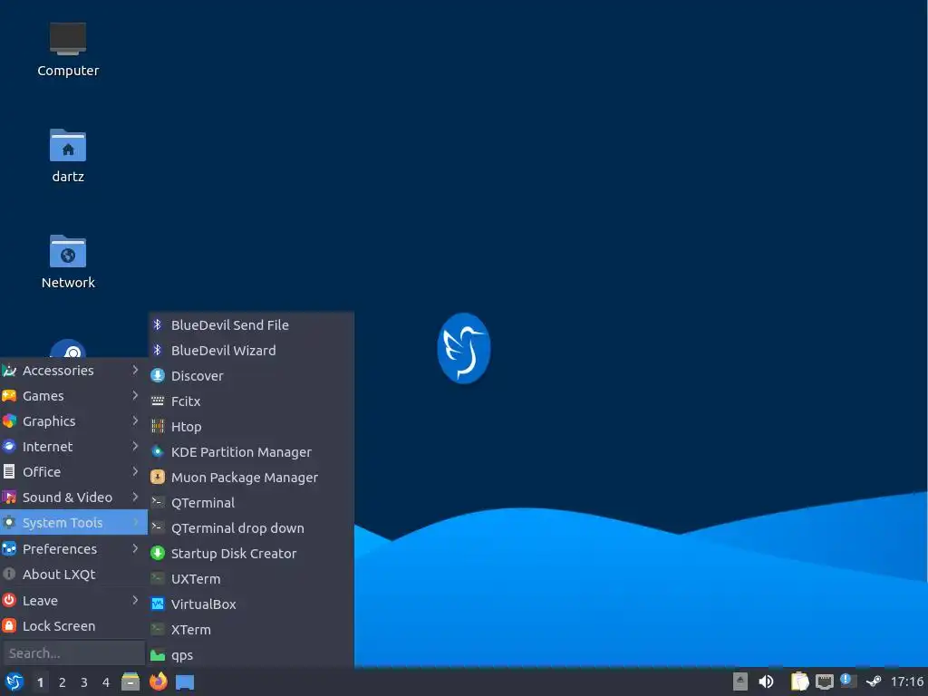Viewport: 928px width, 696px height.
Task: Click the blue show desktop panel icon
Action: point(185,682)
